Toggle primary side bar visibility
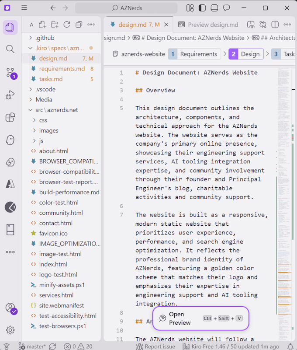 [202, 8]
